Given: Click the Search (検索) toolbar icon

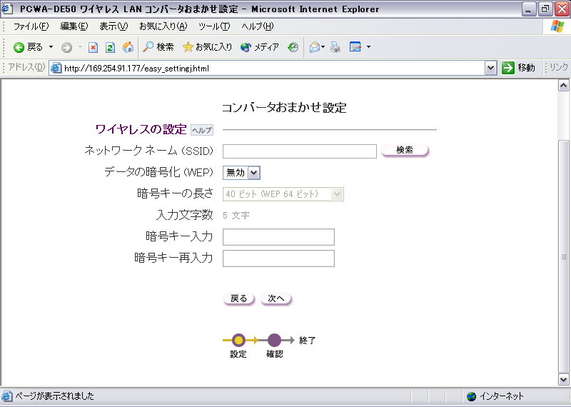Looking at the screenshot, I should point(158,47).
